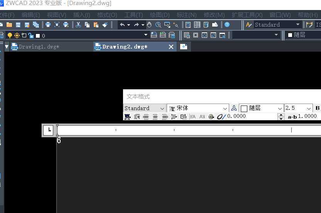
Task: Click the Zoom Previous icon
Action: [176, 25]
